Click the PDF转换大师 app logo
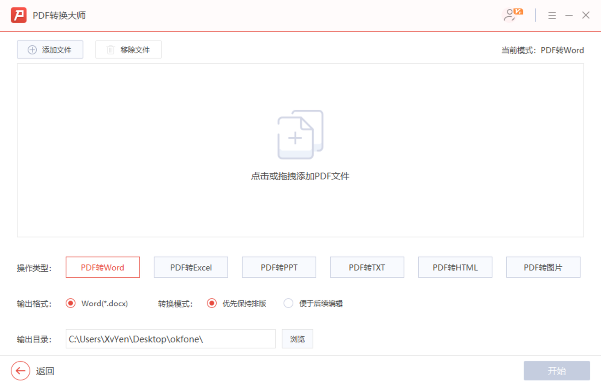 [x=18, y=15]
